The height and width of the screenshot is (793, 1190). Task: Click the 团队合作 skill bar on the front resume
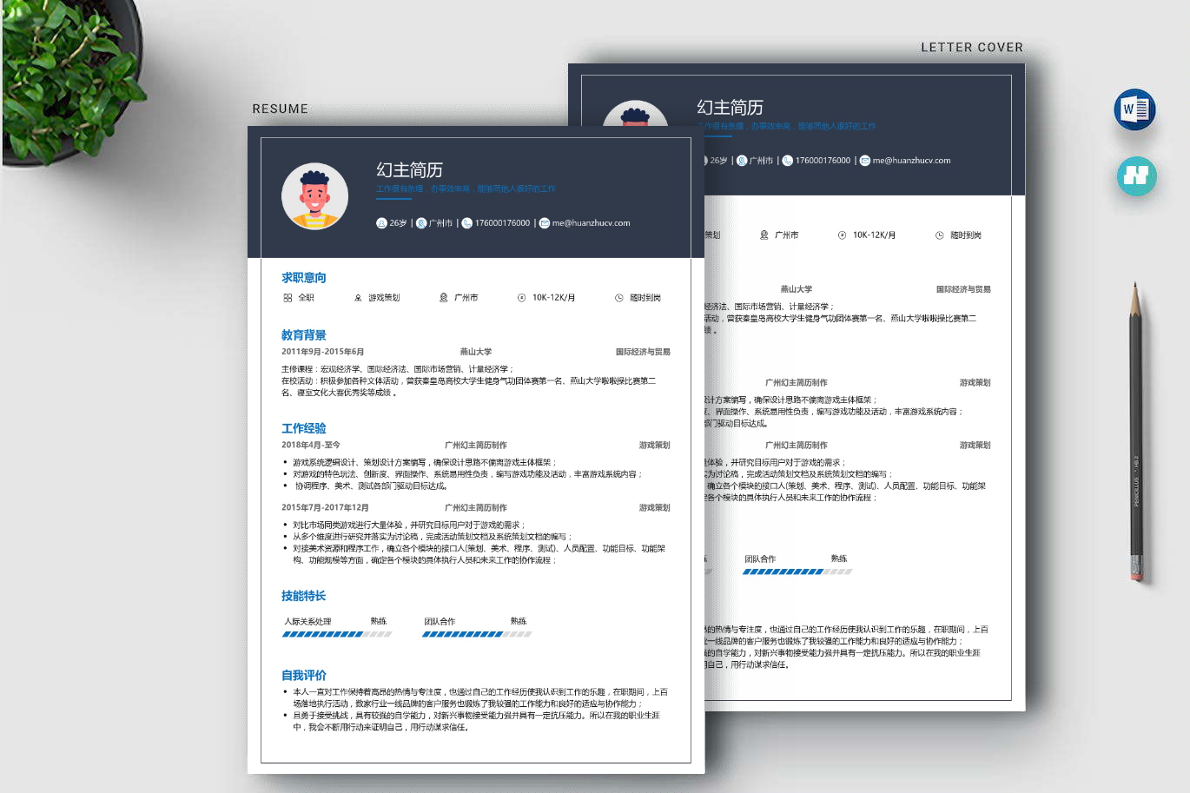point(477,634)
